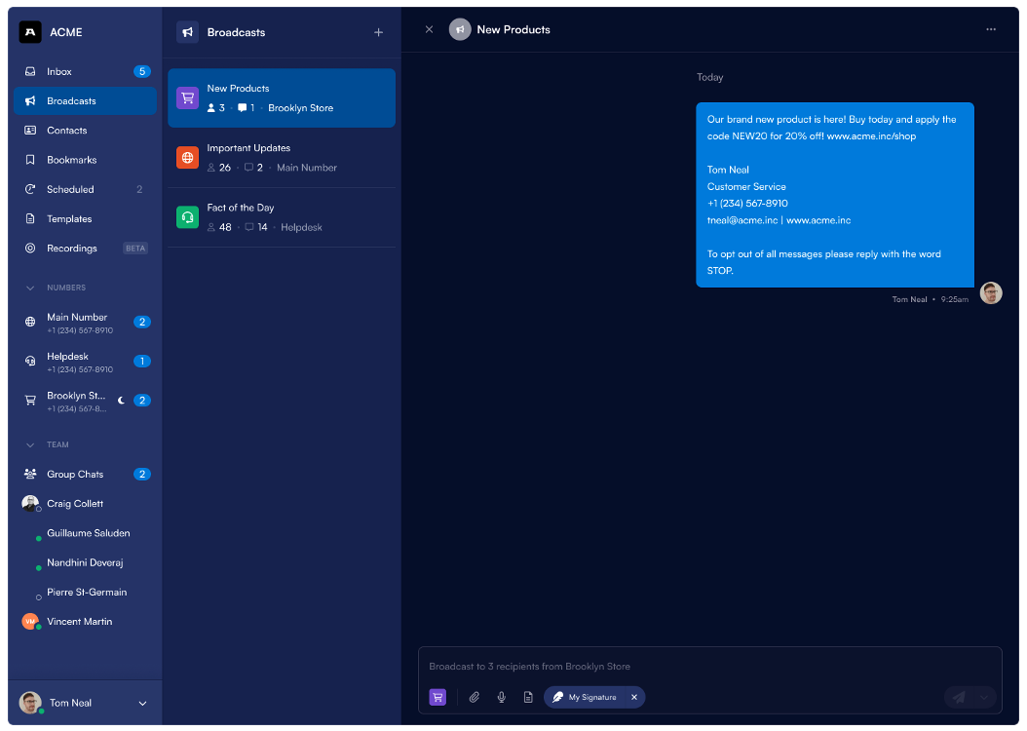Click the Broadcasts megaphone header icon
The height and width of the screenshot is (731, 1027).
(x=187, y=32)
